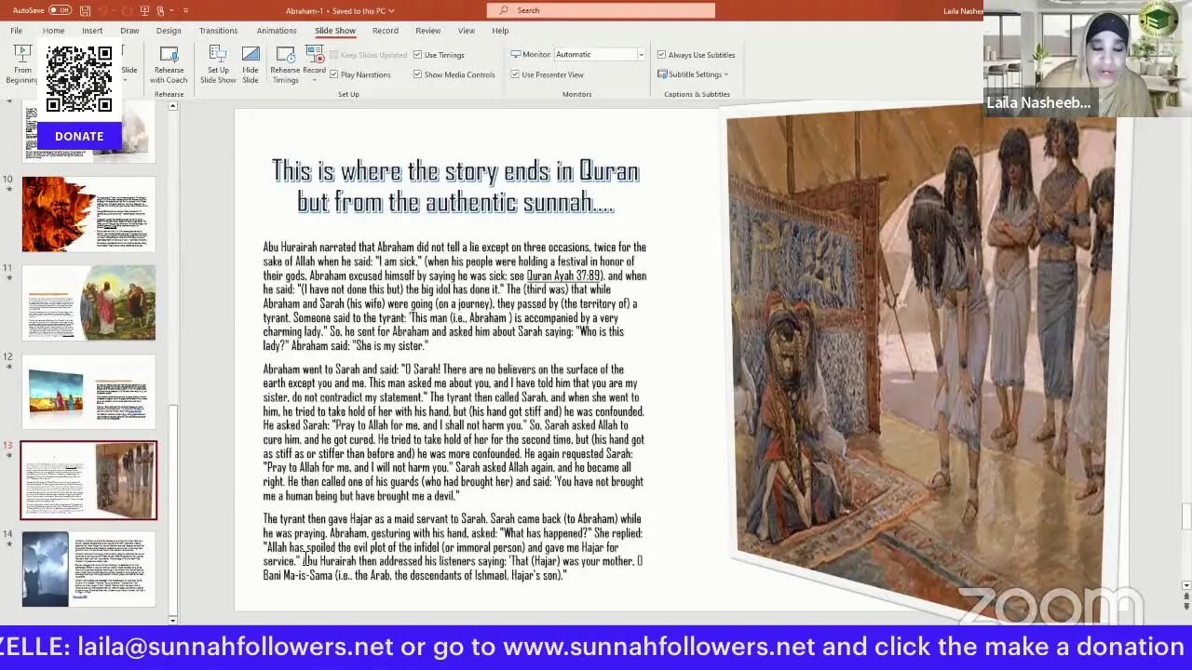Expand the Record dropdown arrow in Set Up group
1192x670 pixels.
[314, 79]
